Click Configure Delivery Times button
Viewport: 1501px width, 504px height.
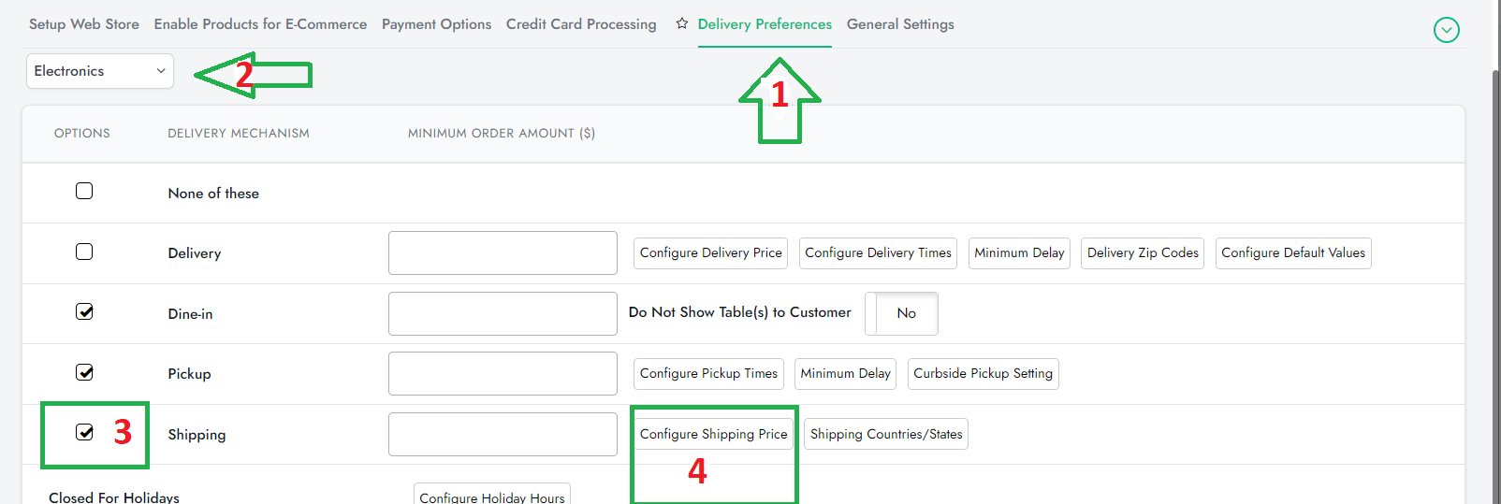pos(878,253)
